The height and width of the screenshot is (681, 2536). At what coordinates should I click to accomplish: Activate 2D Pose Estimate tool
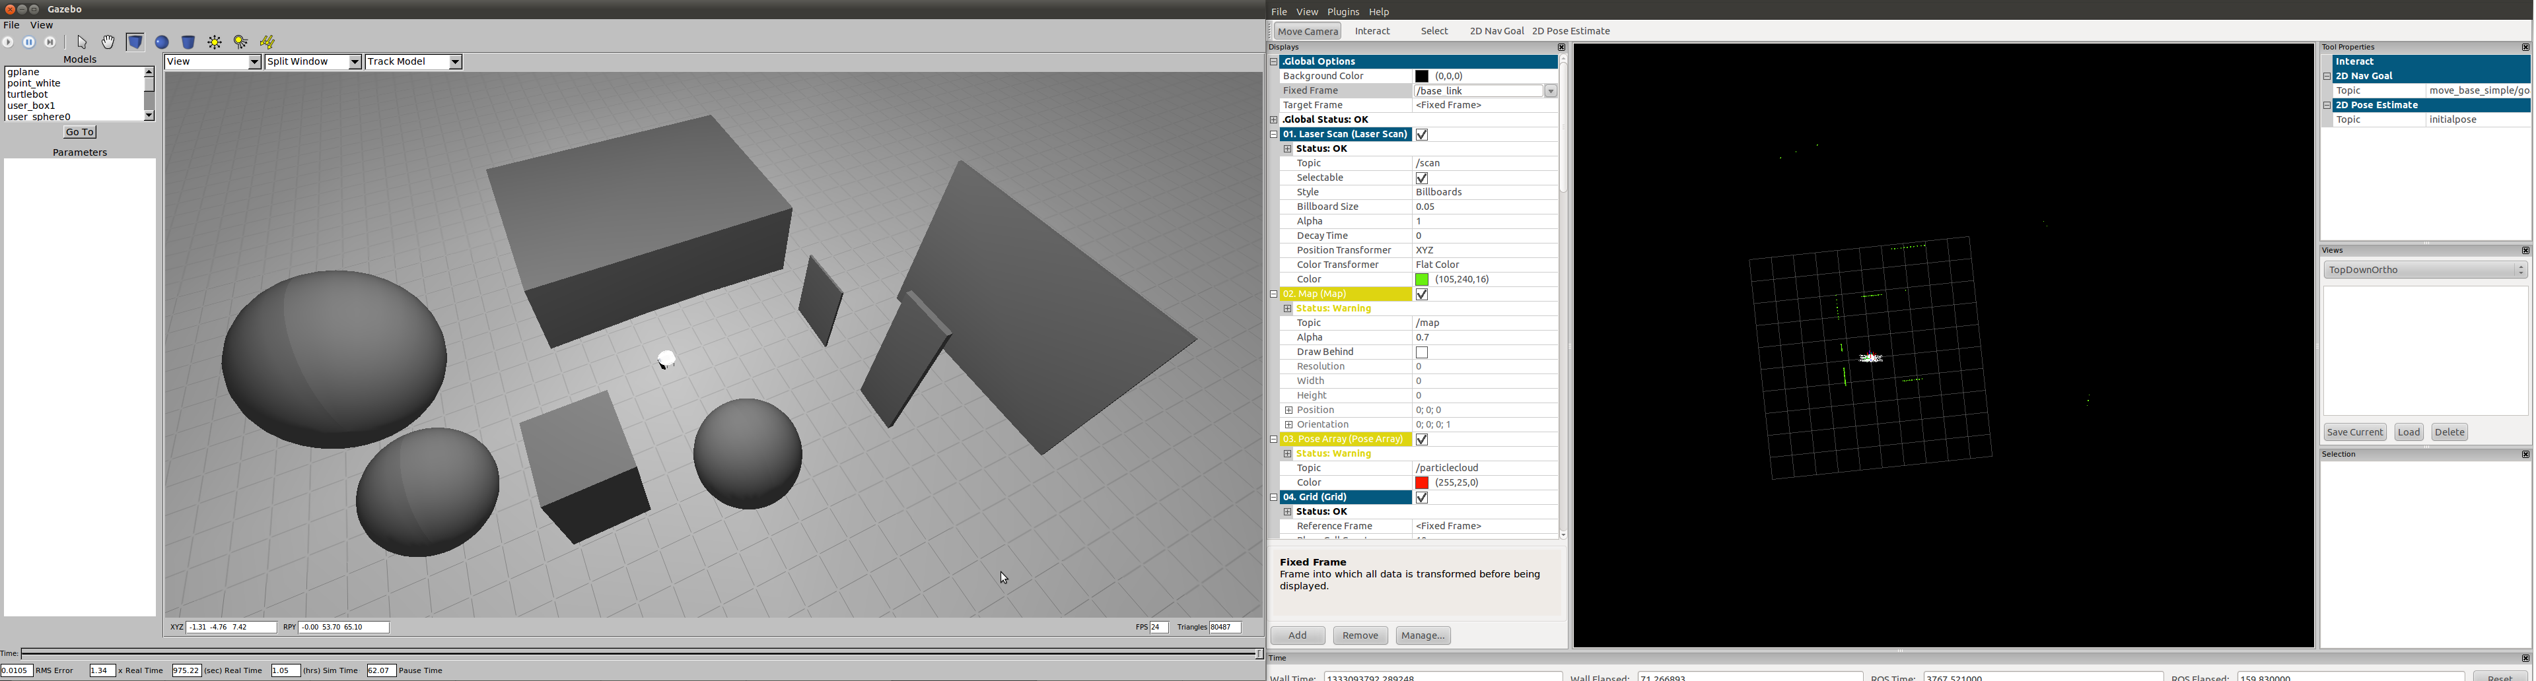1571,32
